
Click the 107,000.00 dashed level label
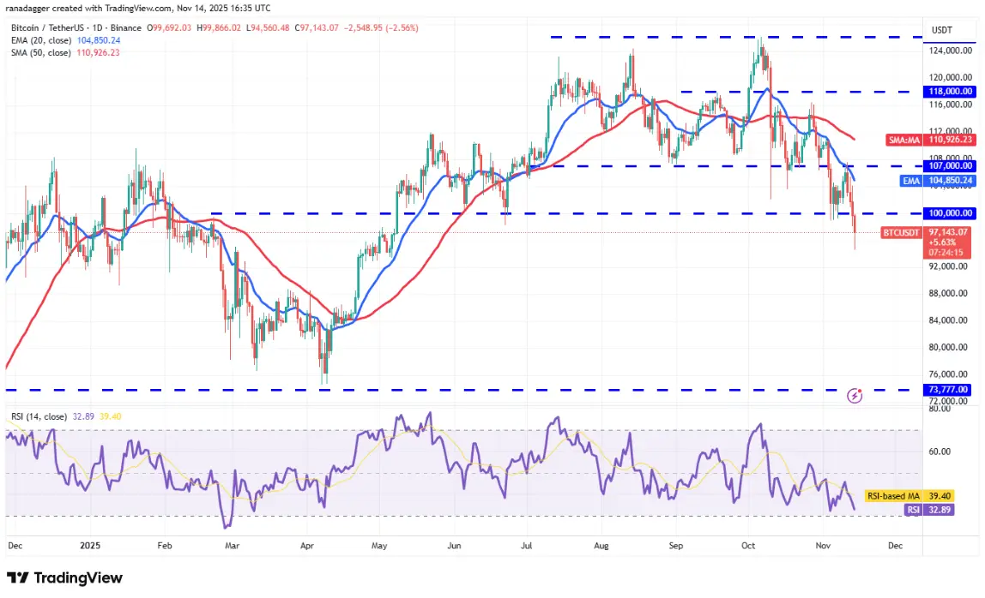tap(950, 165)
